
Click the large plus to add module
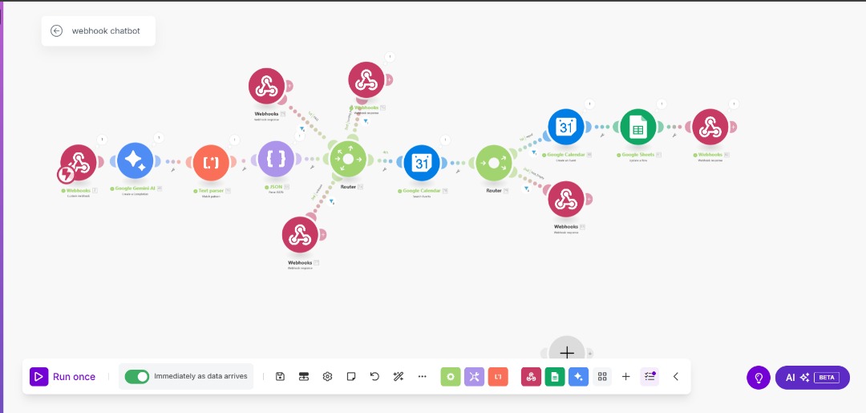[567, 352]
